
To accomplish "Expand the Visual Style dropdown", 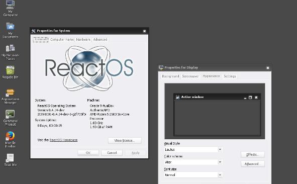I will (x=220, y=149).
